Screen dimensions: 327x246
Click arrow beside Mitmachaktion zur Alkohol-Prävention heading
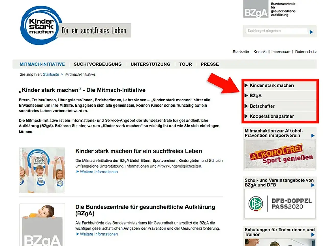tap(313, 136)
